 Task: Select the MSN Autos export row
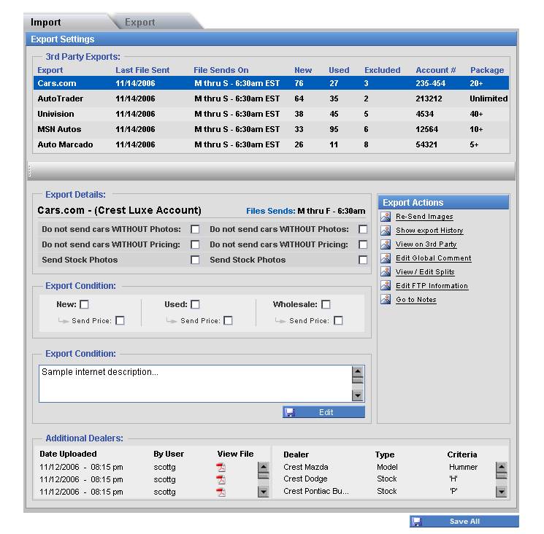pos(272,129)
